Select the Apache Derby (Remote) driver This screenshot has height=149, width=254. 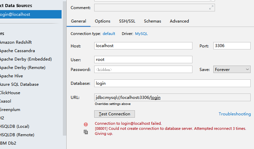click(x=23, y=68)
